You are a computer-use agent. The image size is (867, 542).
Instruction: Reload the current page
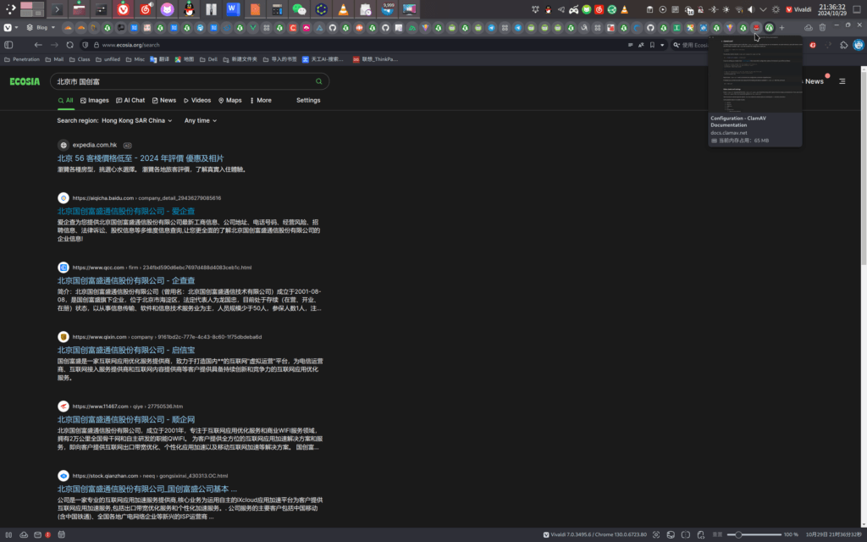point(69,45)
